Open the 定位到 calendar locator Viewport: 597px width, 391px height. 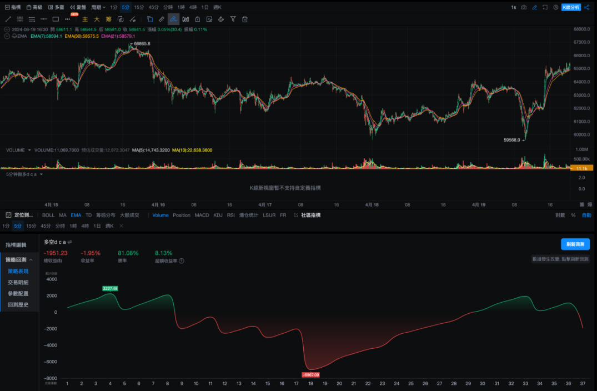pyautogui.click(x=19, y=215)
